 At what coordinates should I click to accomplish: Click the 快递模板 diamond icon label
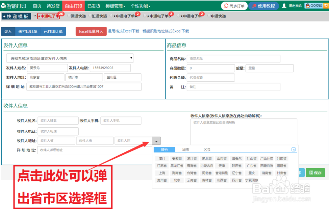coord(4,16)
